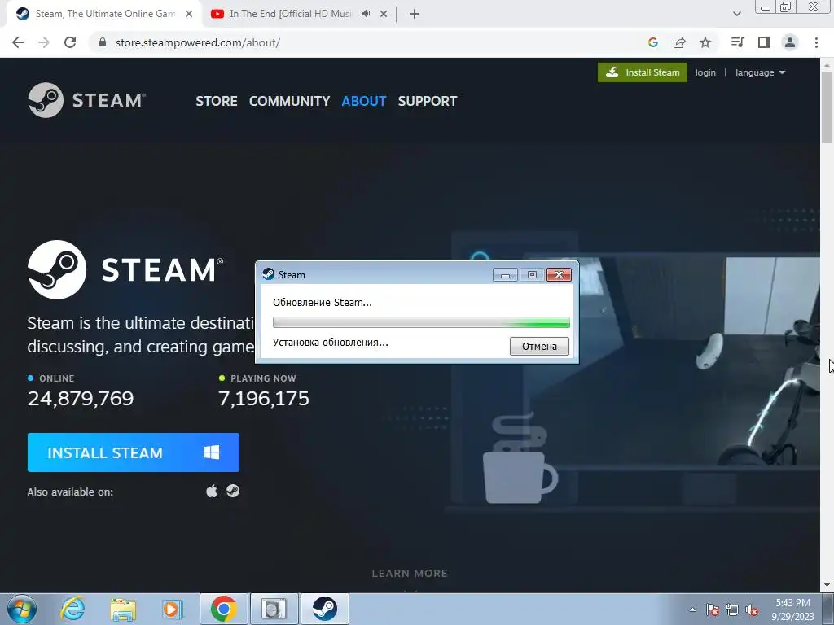
Task: Click the address bar URL
Action: tap(197, 42)
